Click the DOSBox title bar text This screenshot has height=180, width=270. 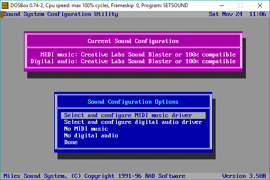click(99, 5)
